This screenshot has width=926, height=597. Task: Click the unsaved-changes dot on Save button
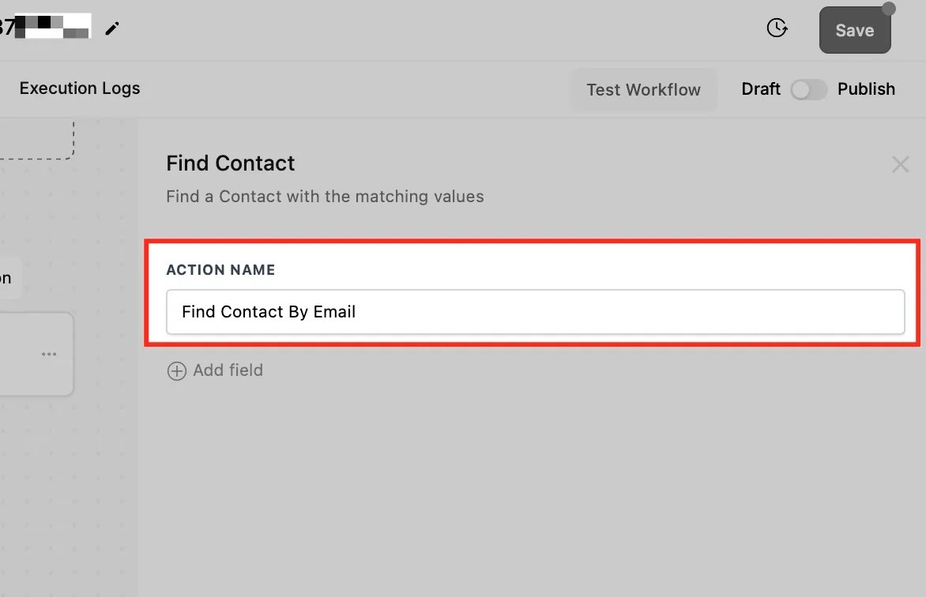click(889, 8)
